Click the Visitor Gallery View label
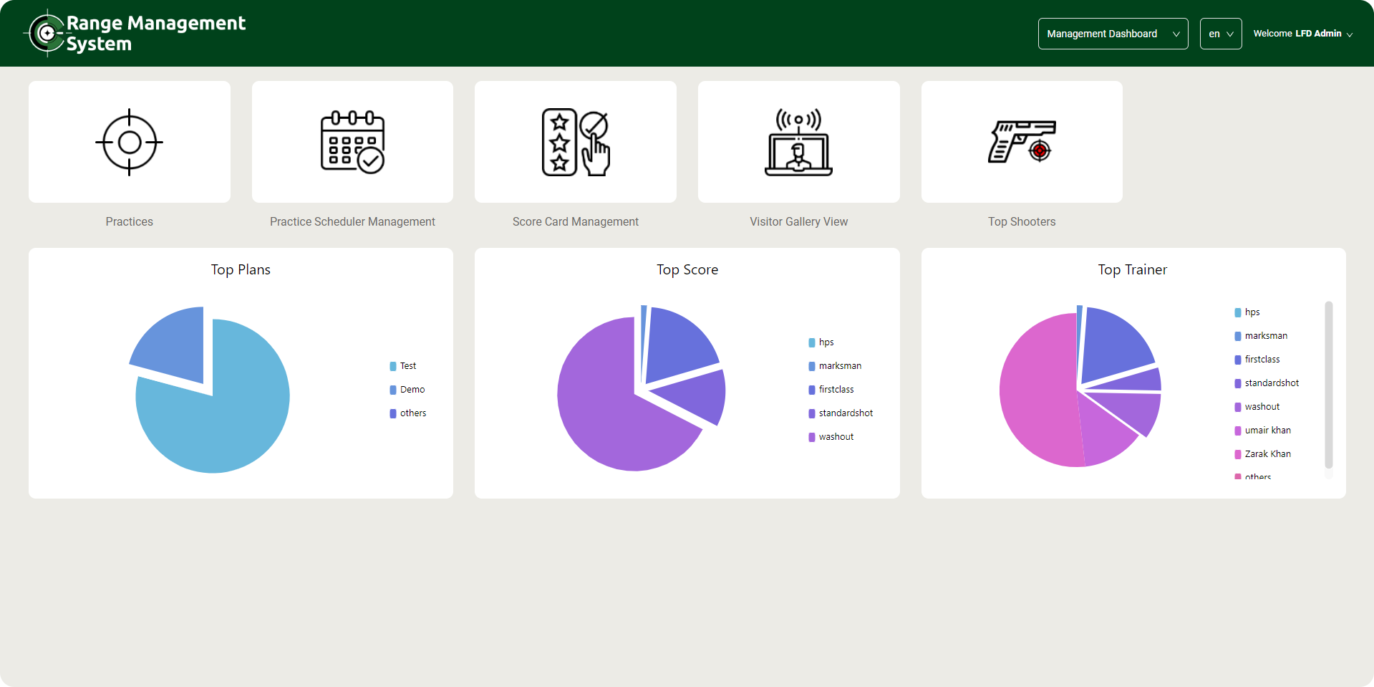The height and width of the screenshot is (687, 1374). tap(798, 222)
